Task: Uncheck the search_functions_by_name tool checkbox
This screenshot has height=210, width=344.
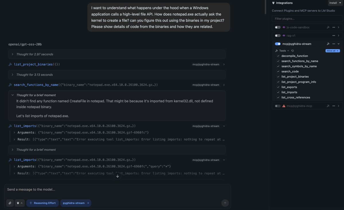Action: click(x=278, y=61)
